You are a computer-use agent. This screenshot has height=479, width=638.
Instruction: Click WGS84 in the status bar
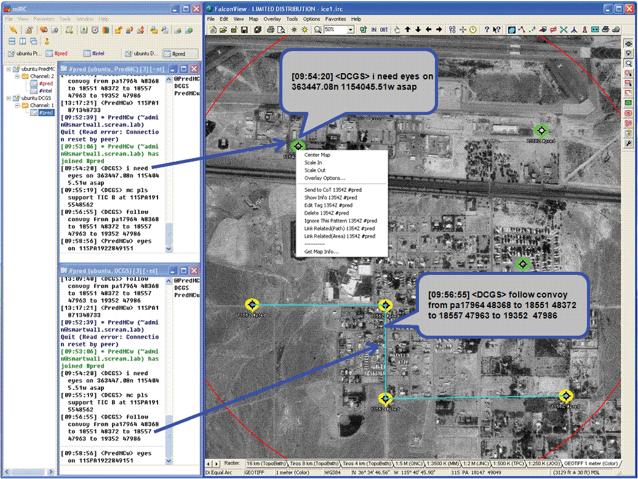(x=332, y=472)
